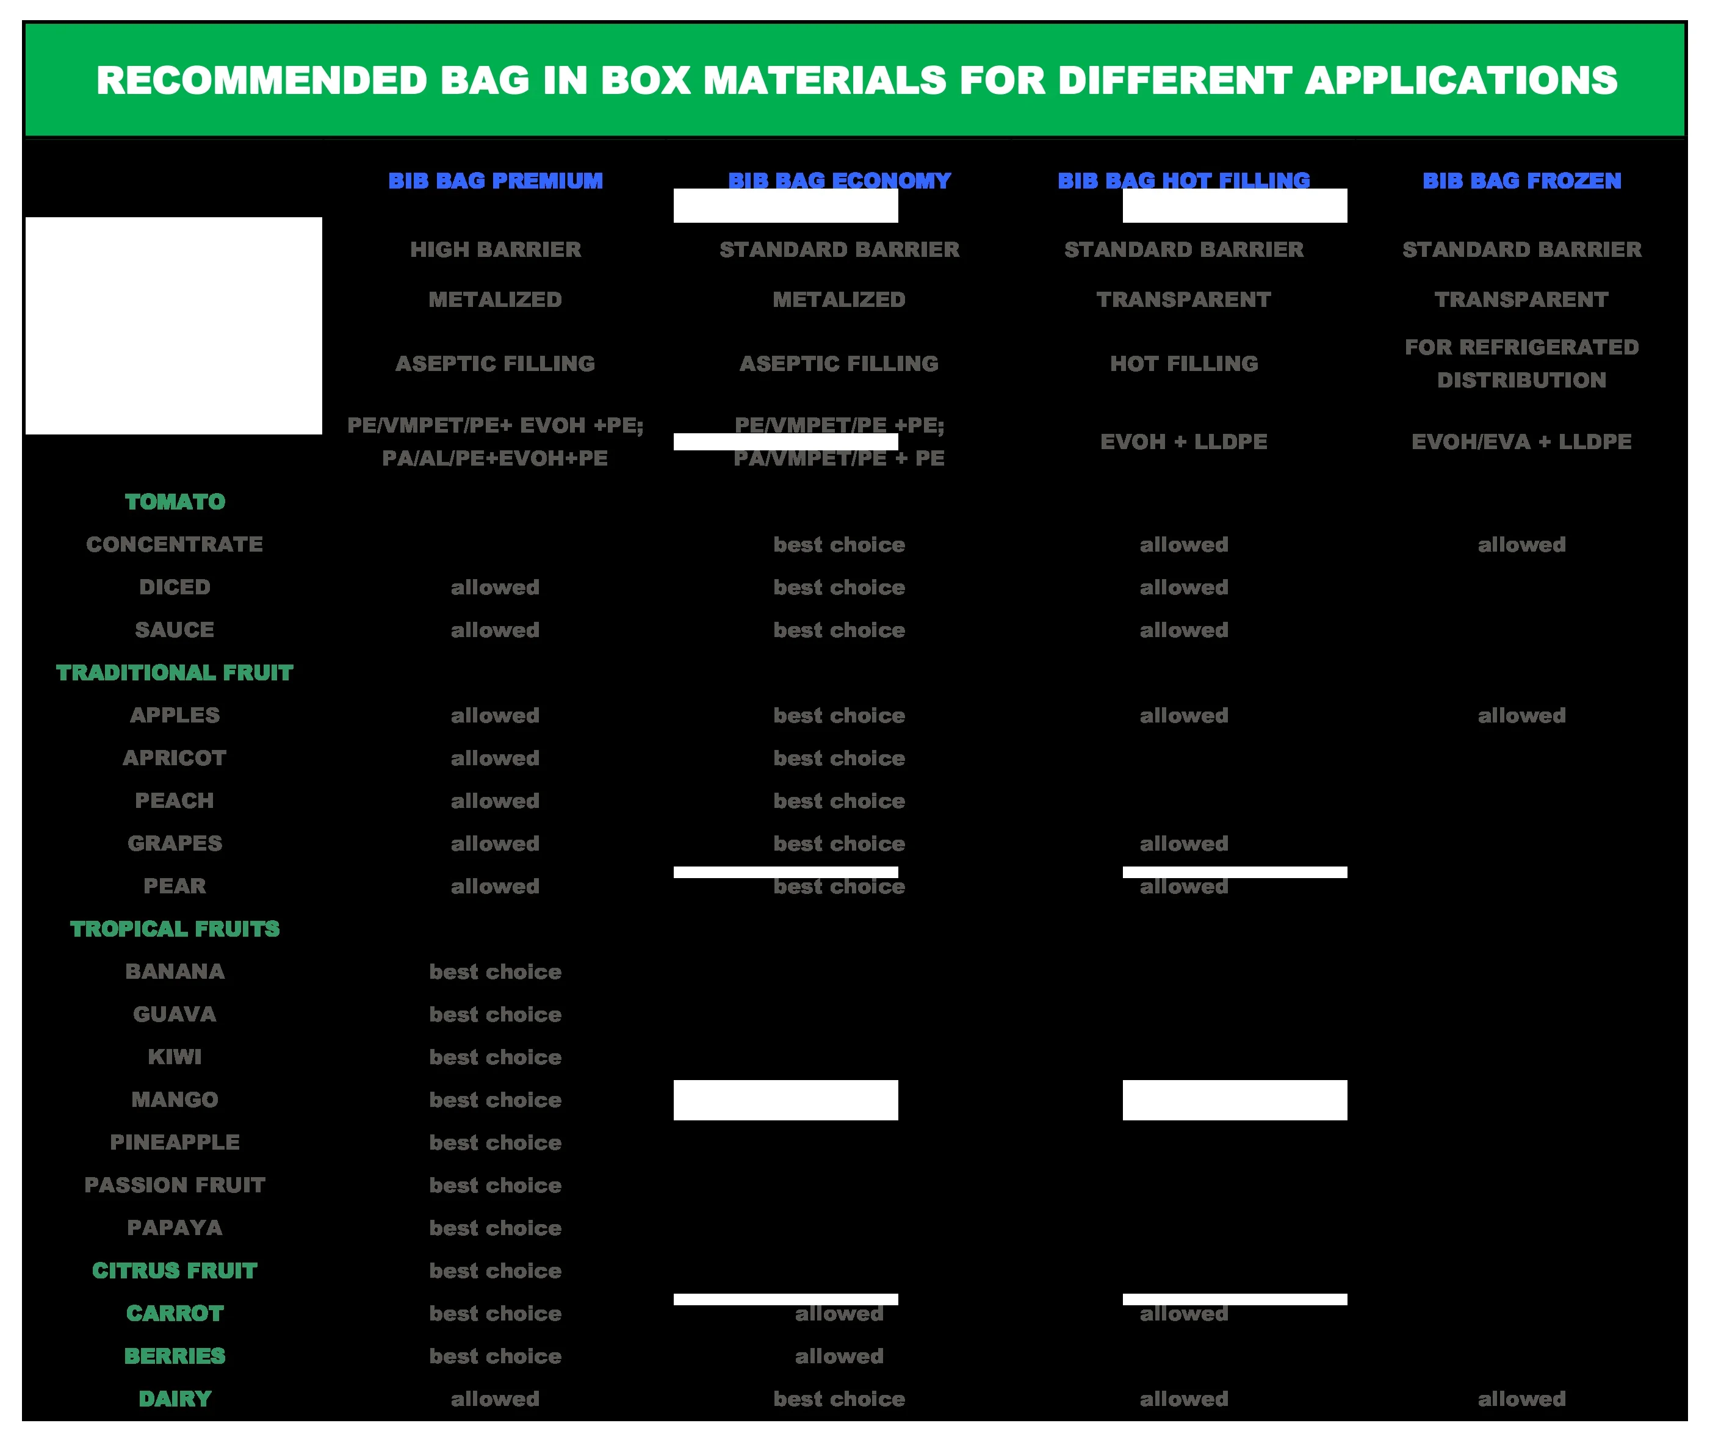Click ASEPTIC FILLING in the Premium column
This screenshot has height=1445, width=1710.
pyautogui.click(x=495, y=363)
